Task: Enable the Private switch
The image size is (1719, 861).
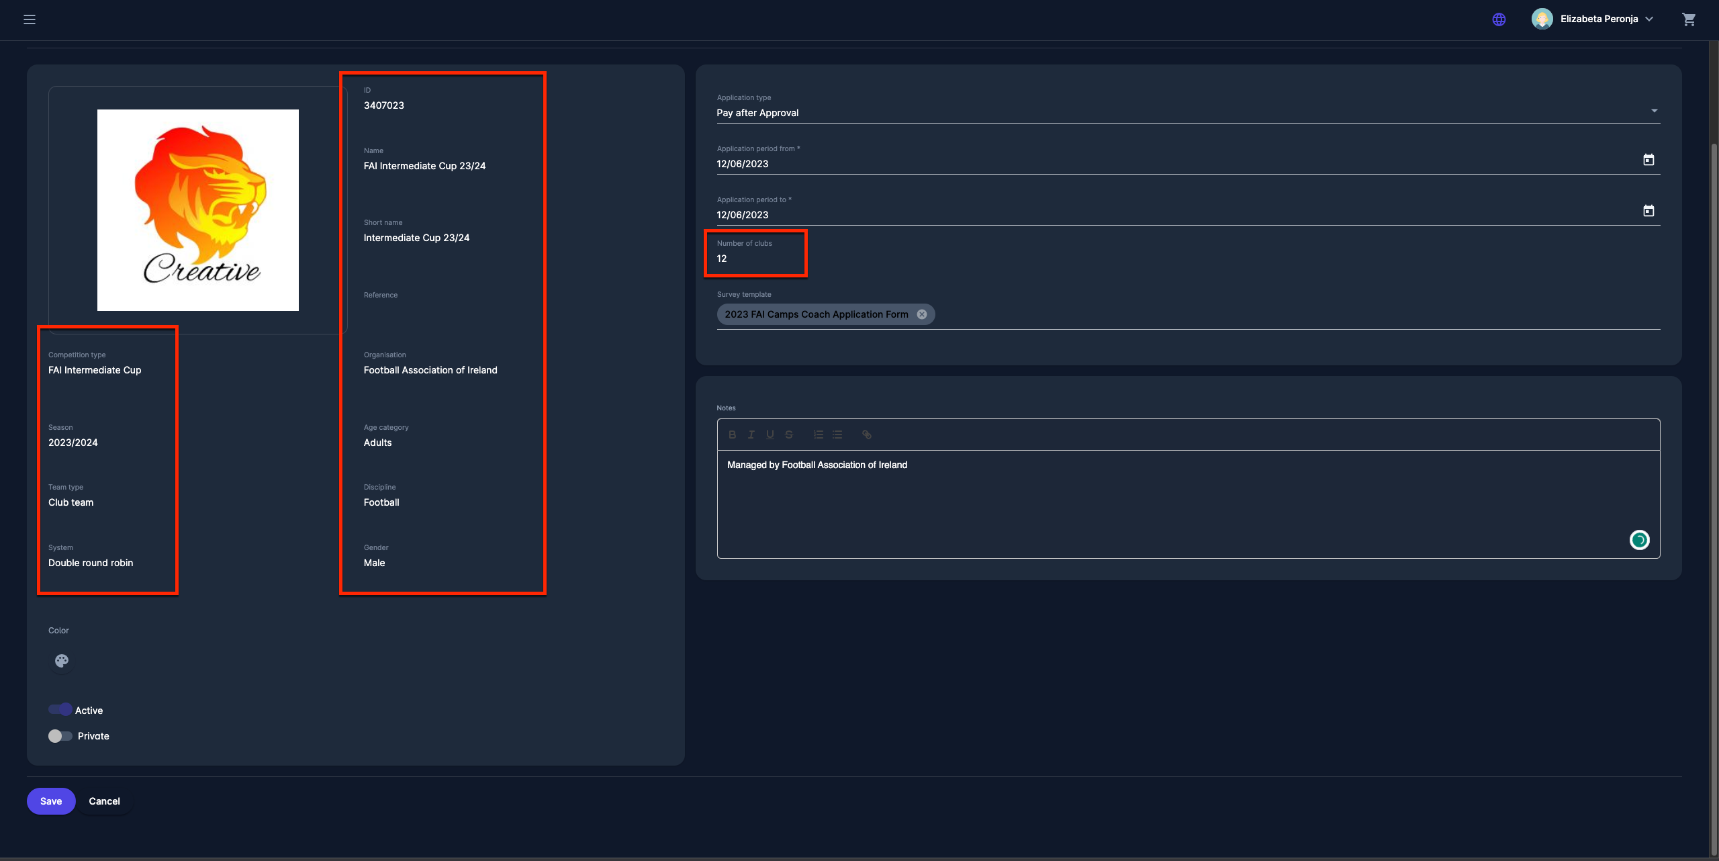Action: click(x=60, y=736)
